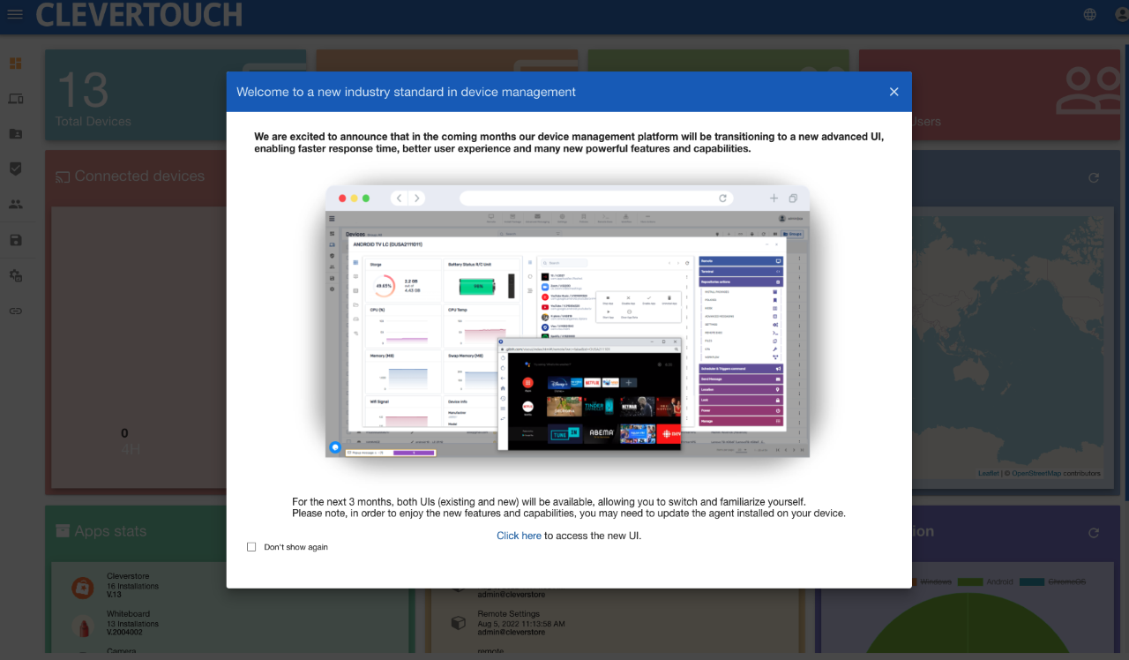This screenshot has height=660, width=1129.
Task: Click the "Connected devices" panel title
Action: click(139, 176)
